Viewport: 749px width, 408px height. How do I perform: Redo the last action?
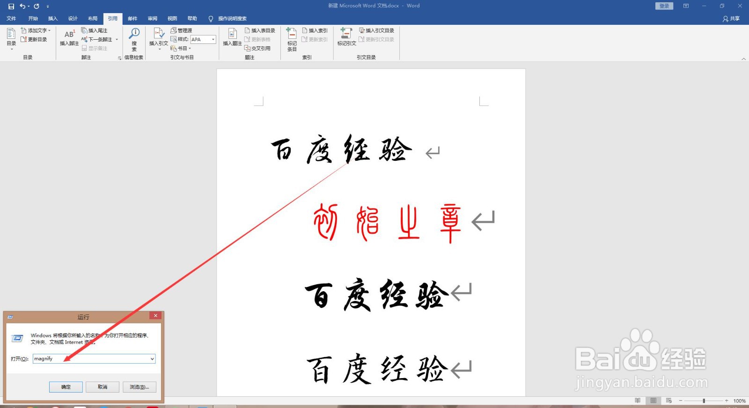37,6
